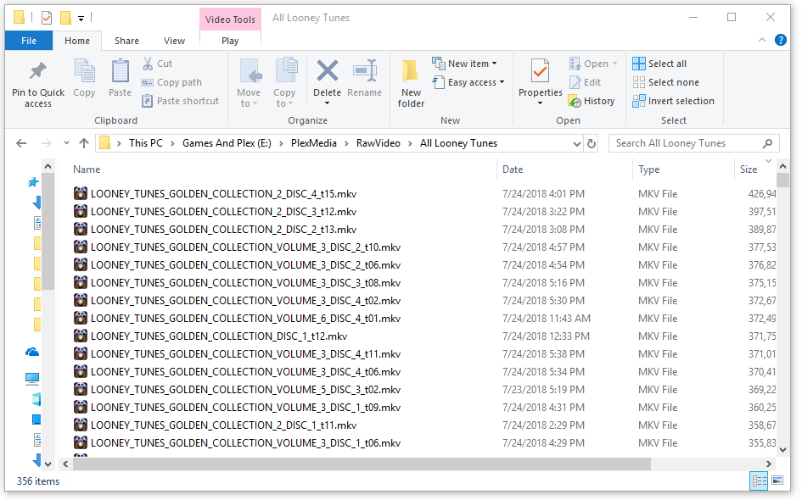
Task: Click the Pin to Quick access icon
Action: point(37,72)
